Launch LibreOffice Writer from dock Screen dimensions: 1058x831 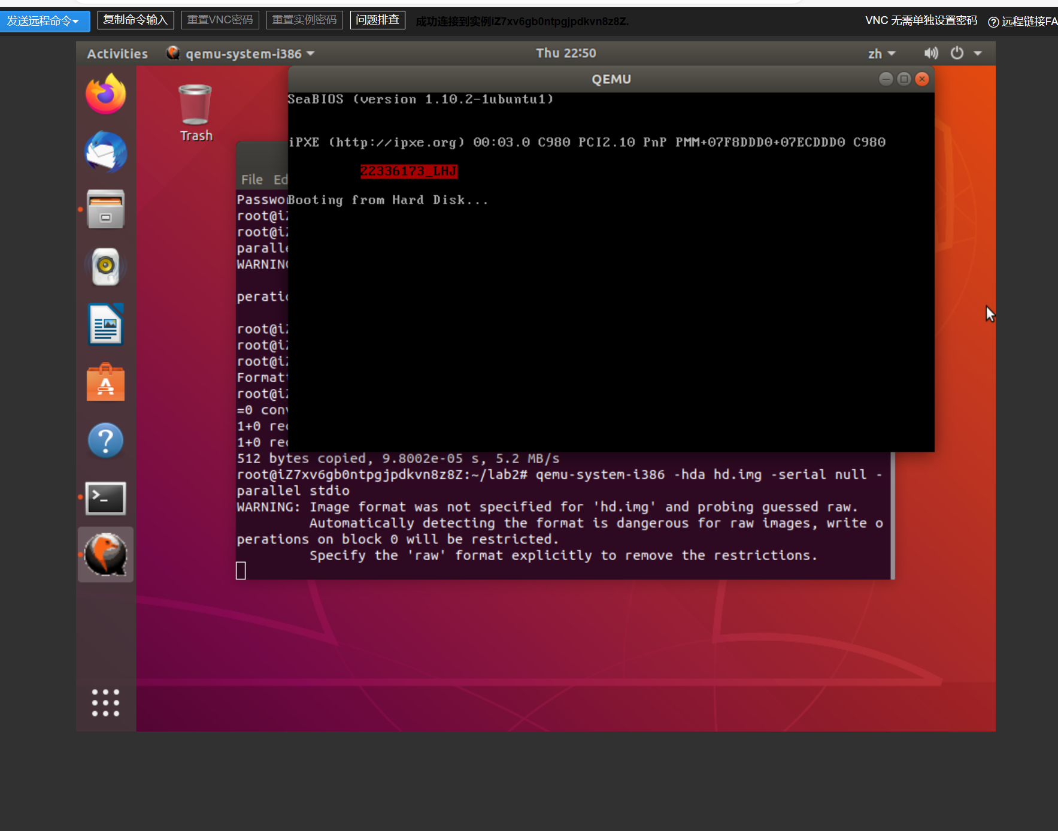[x=106, y=324]
